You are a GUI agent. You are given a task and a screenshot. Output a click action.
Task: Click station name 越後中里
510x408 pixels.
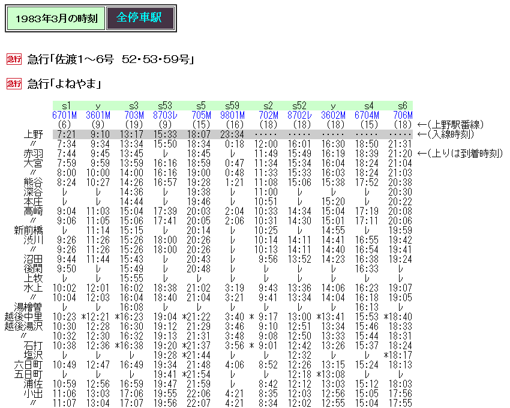[x=23, y=317]
